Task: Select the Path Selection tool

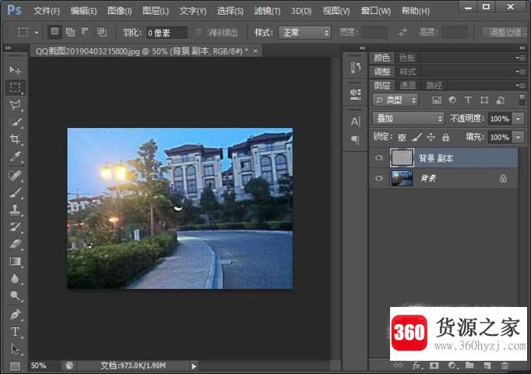Action: 15,349
